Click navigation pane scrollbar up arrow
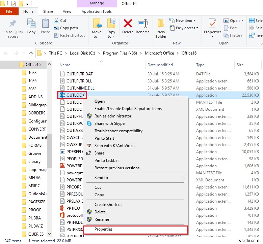The height and width of the screenshot is (244, 263). (x=50, y=64)
